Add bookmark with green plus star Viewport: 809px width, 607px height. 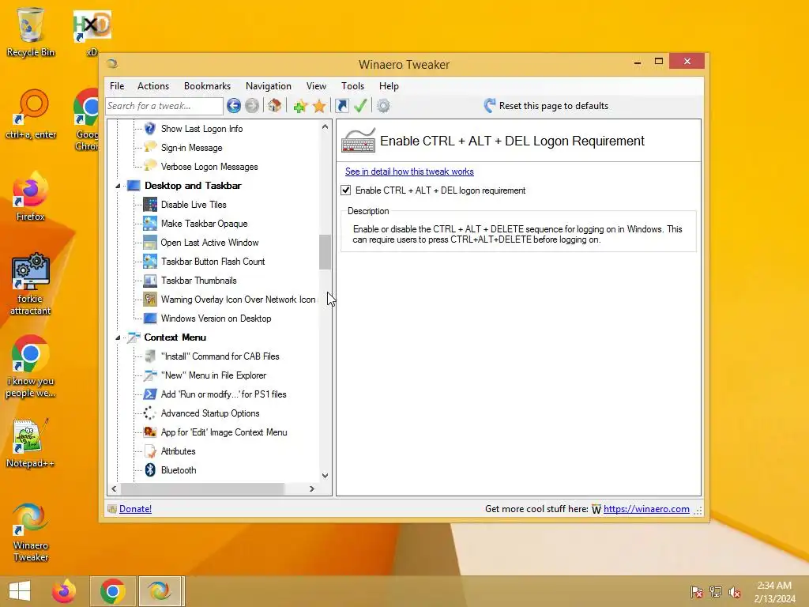299,106
